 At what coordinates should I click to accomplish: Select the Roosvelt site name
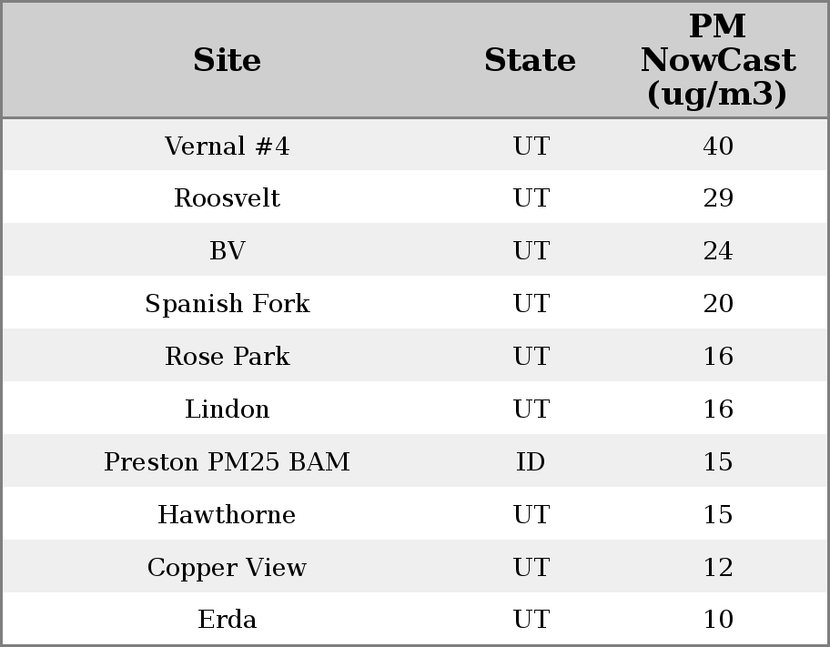(227, 198)
